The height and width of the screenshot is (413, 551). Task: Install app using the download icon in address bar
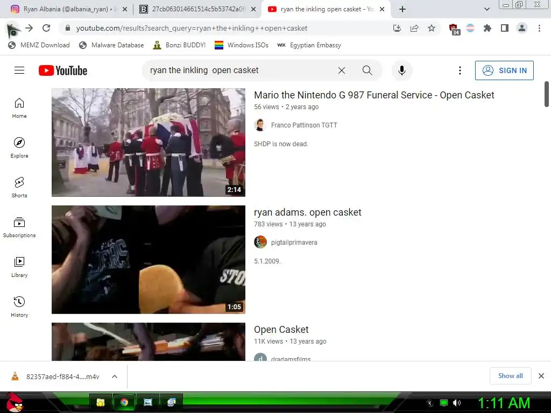coord(397,28)
